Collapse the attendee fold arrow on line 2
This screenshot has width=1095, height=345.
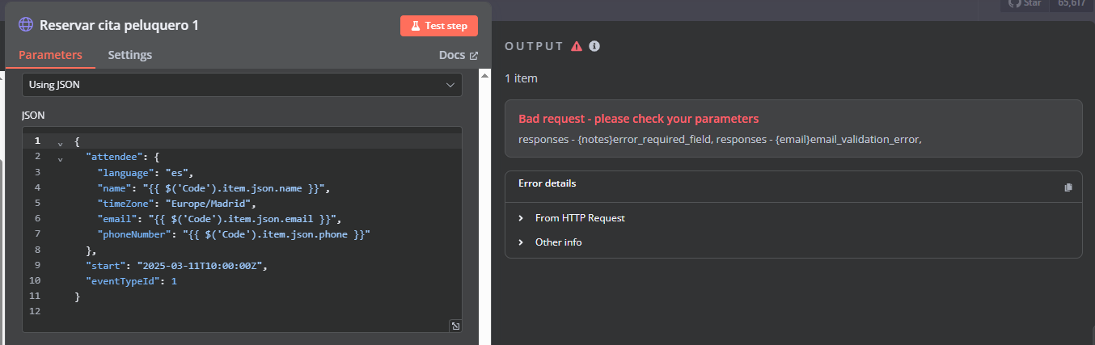click(x=60, y=158)
